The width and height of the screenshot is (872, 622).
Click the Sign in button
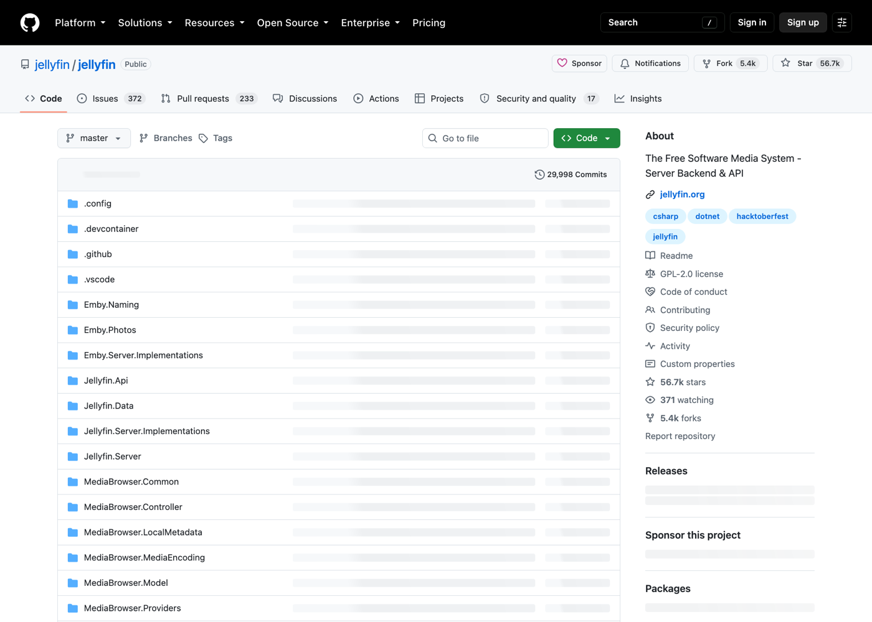(752, 22)
